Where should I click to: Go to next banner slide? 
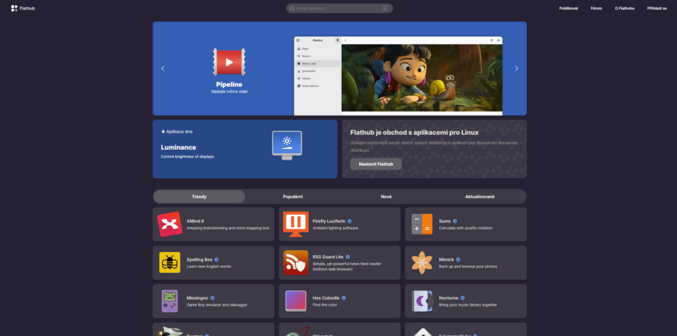click(x=516, y=69)
